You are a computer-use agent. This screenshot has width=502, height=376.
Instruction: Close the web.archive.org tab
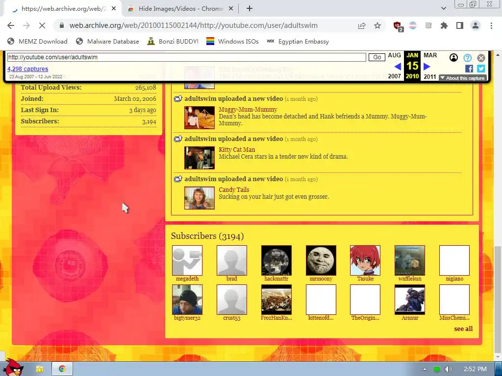[114, 9]
